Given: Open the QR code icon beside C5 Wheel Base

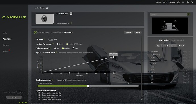Looking at the screenshot, I should pyautogui.click(x=71, y=14).
